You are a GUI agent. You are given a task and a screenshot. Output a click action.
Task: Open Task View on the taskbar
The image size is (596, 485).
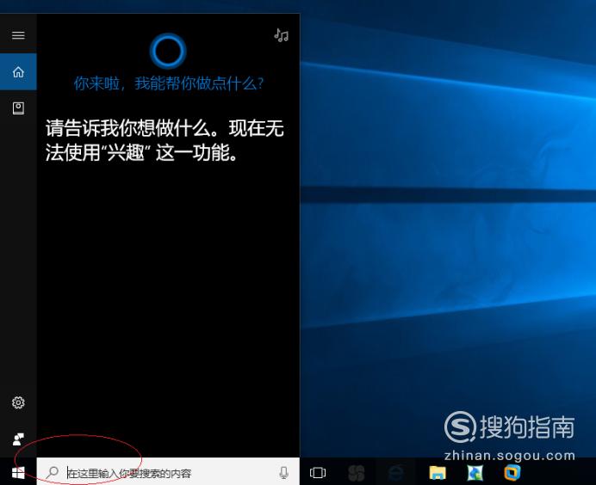pyautogui.click(x=318, y=472)
